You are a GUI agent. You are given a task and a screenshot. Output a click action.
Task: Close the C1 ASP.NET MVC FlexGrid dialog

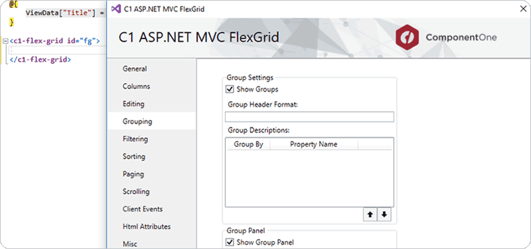pos(523,9)
